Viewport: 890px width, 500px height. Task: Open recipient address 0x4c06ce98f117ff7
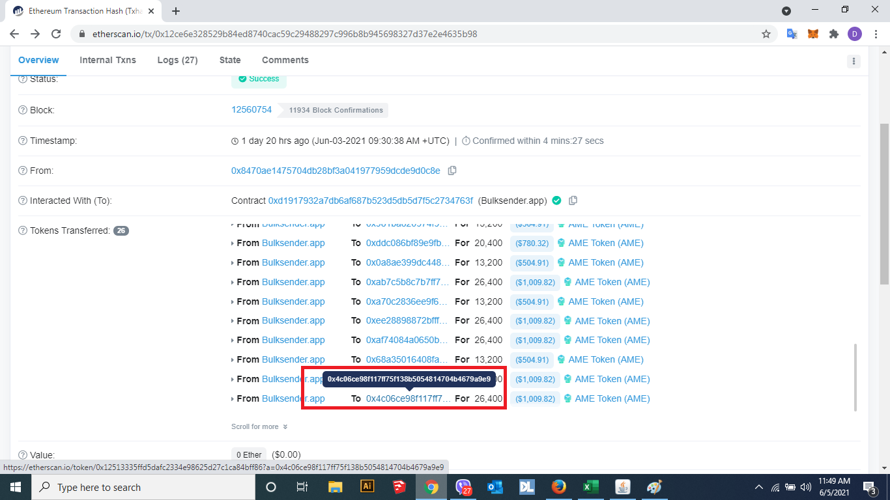coord(408,398)
